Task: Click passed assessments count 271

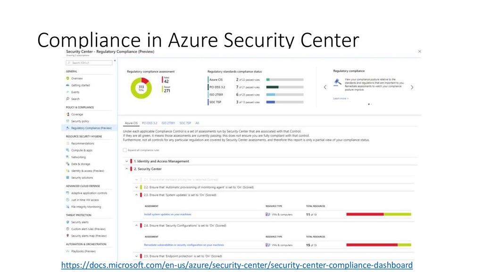Action: (x=167, y=91)
